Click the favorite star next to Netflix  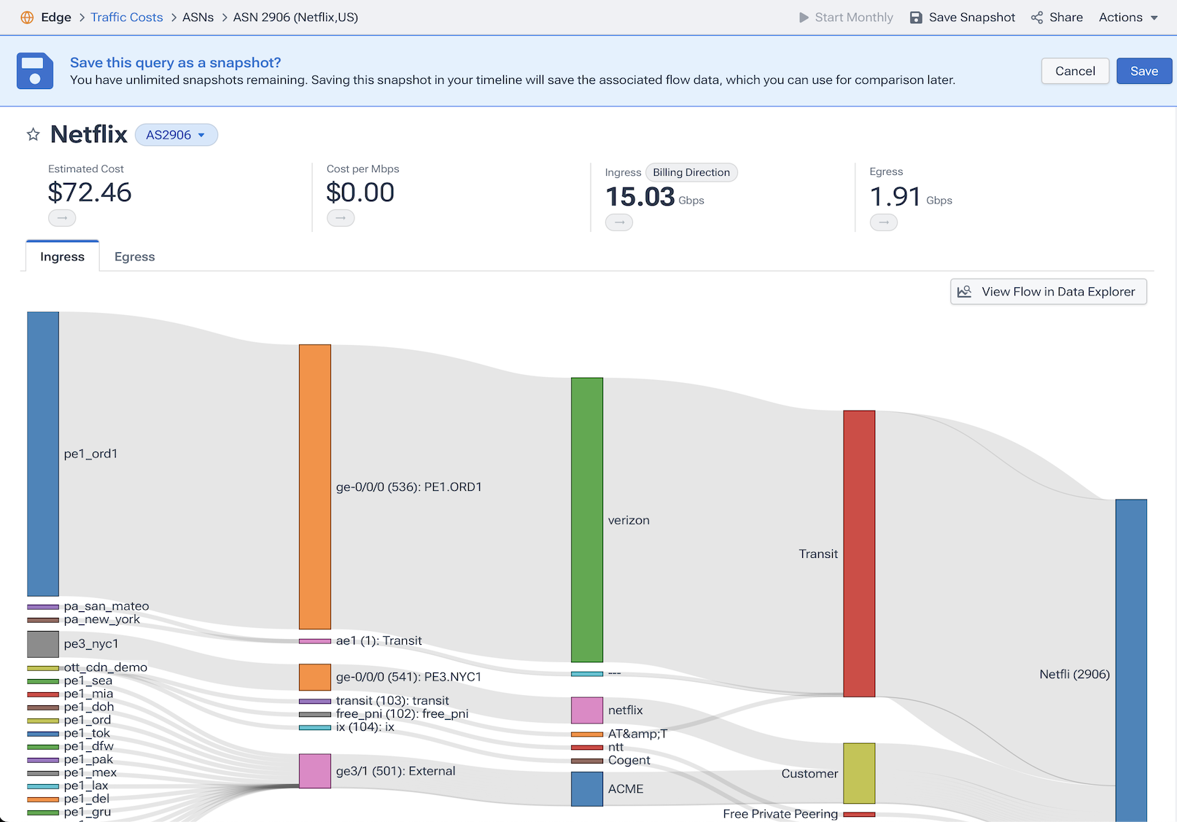(x=33, y=134)
